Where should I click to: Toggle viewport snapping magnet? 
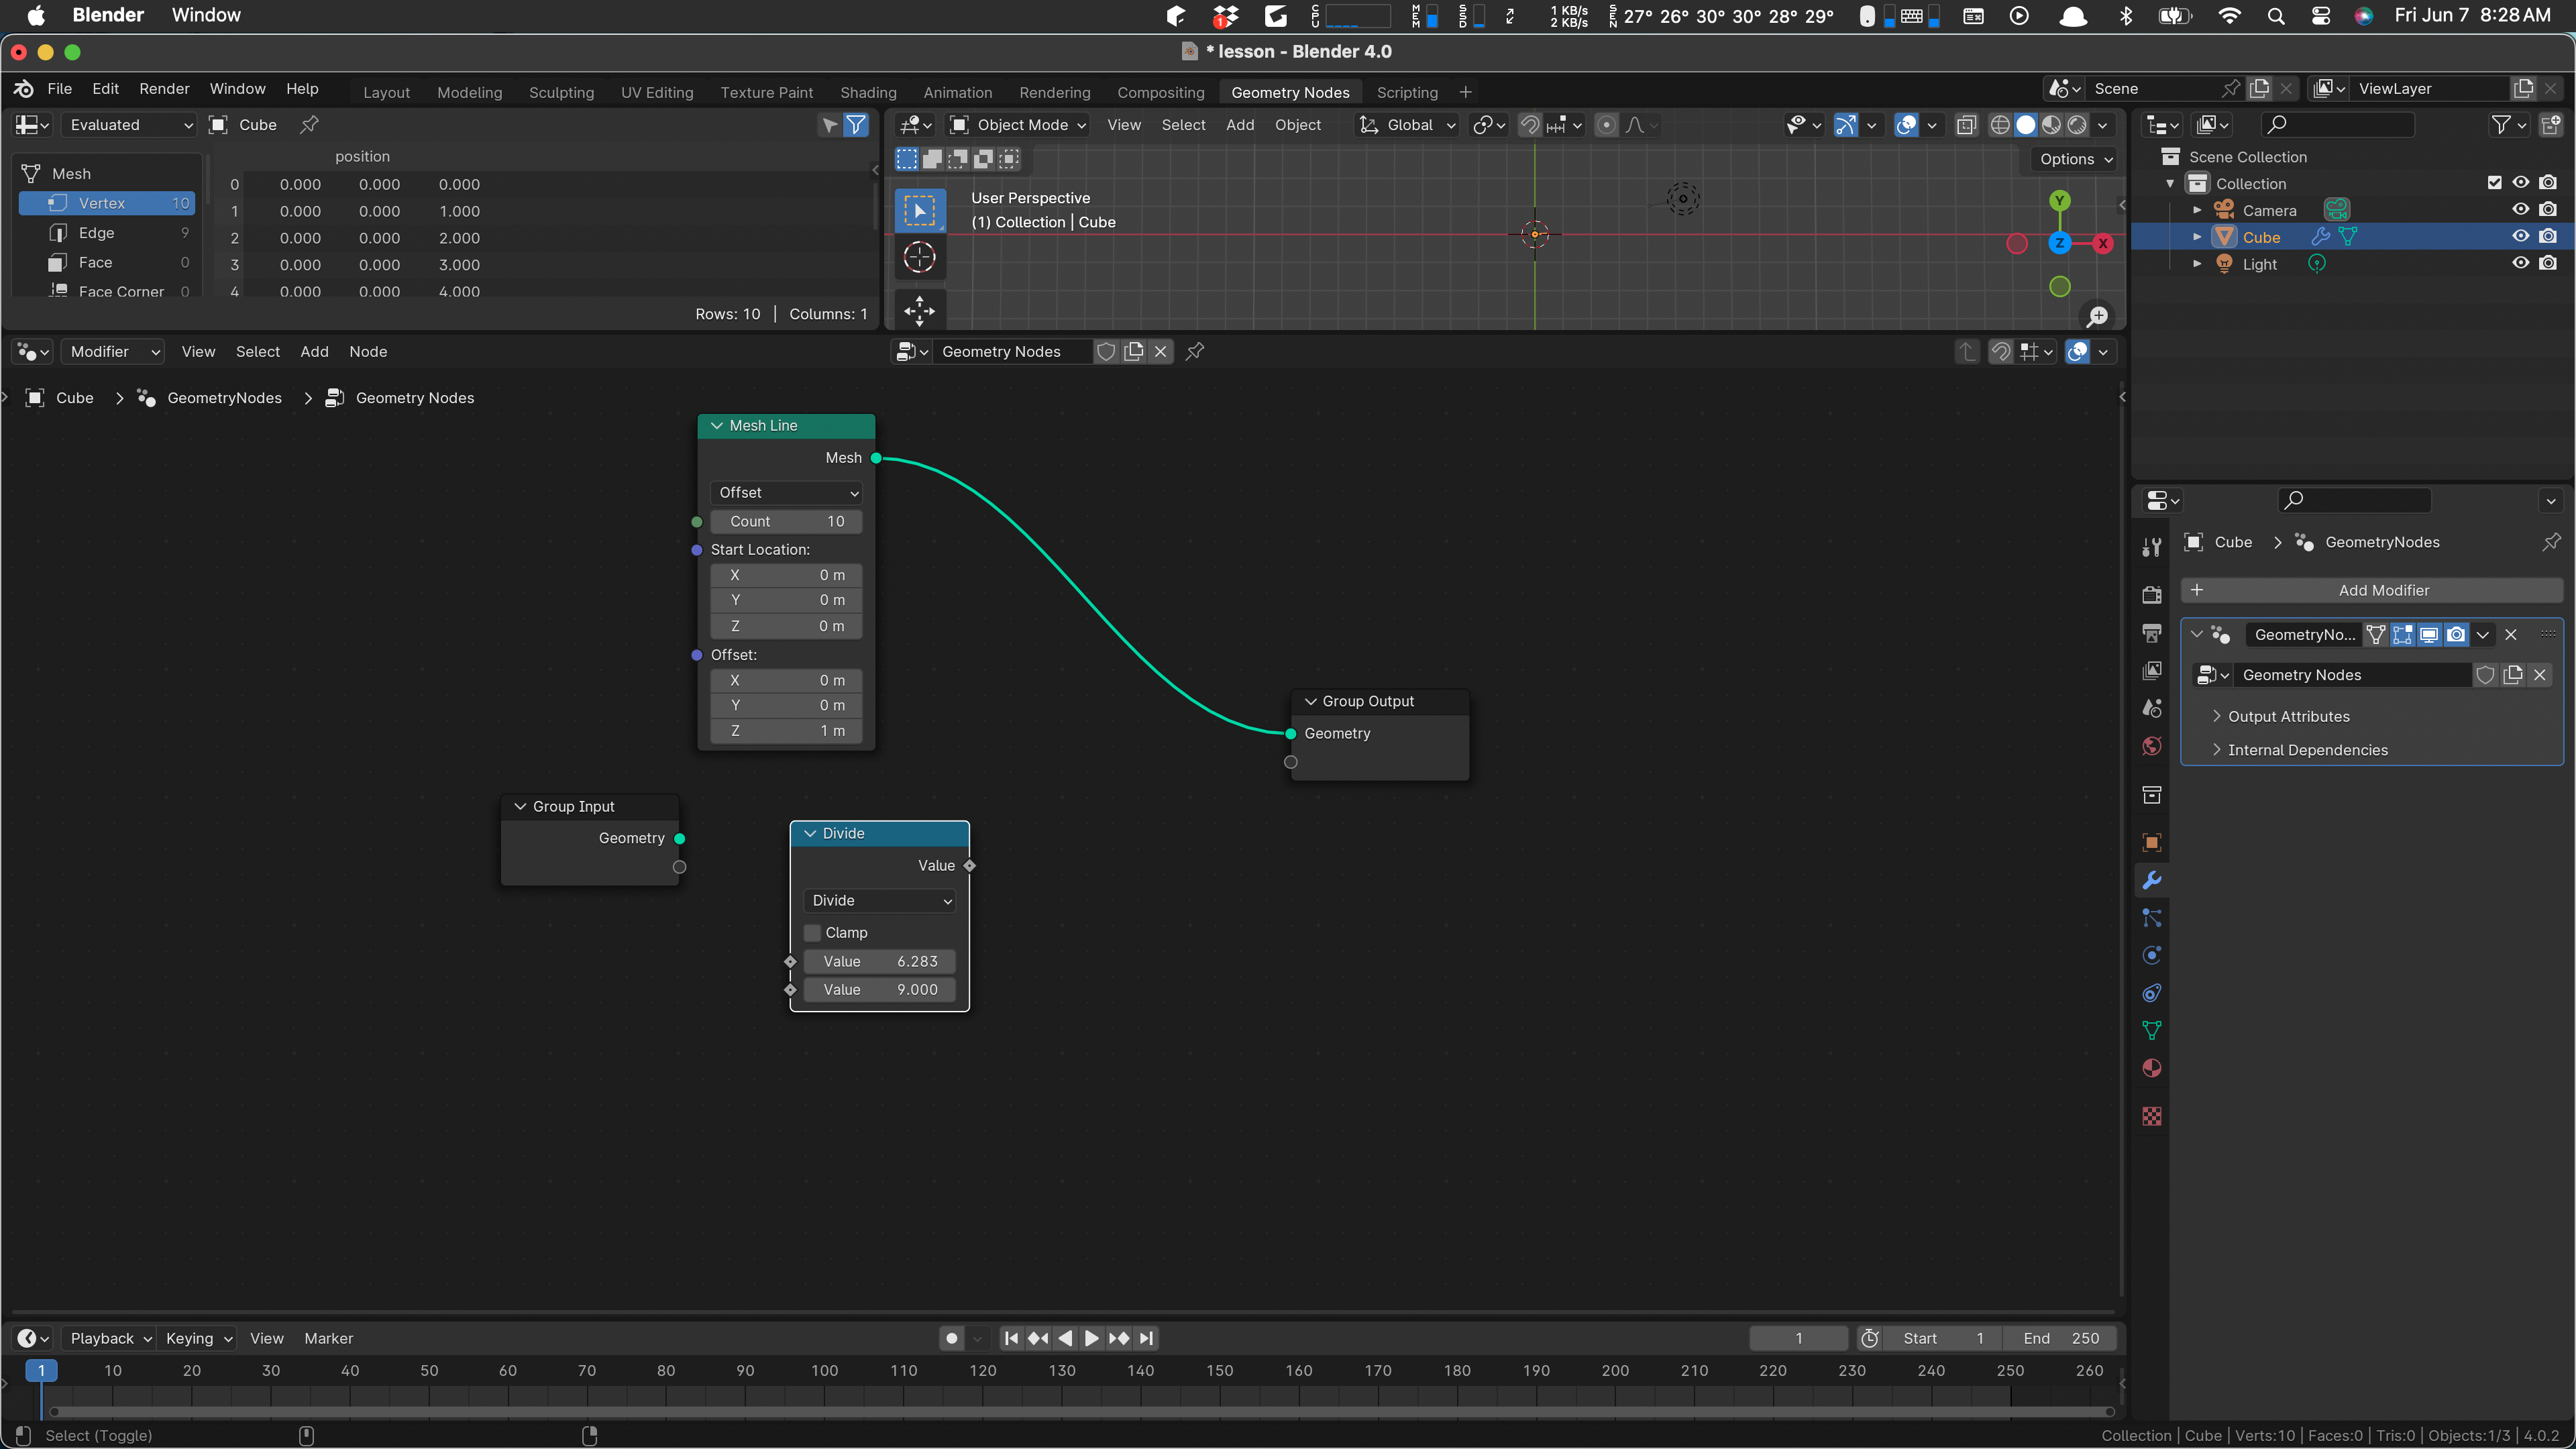pyautogui.click(x=1529, y=125)
